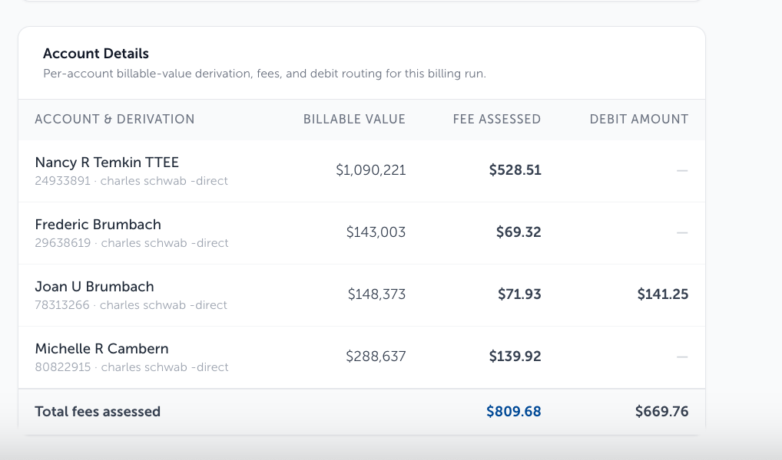The width and height of the screenshot is (782, 460).
Task: Click the Account Details heading
Action: (96, 54)
